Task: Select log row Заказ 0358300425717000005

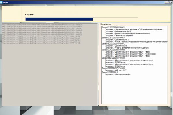Action: pyautogui.click(x=114, y=68)
